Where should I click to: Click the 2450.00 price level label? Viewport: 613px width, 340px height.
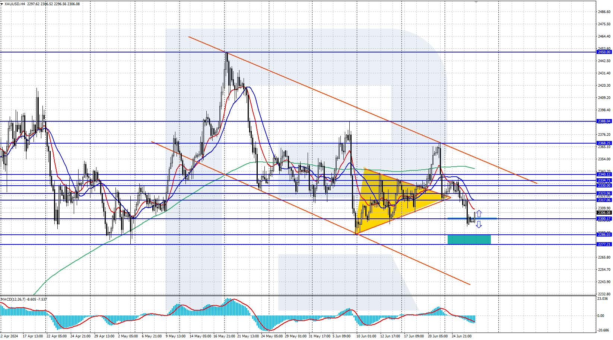(x=604, y=52)
